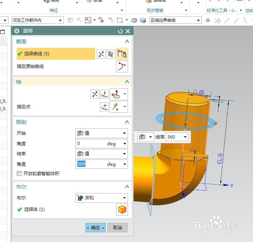Open the 仅在工作部件内 selection scope dropdown

coord(37,20)
